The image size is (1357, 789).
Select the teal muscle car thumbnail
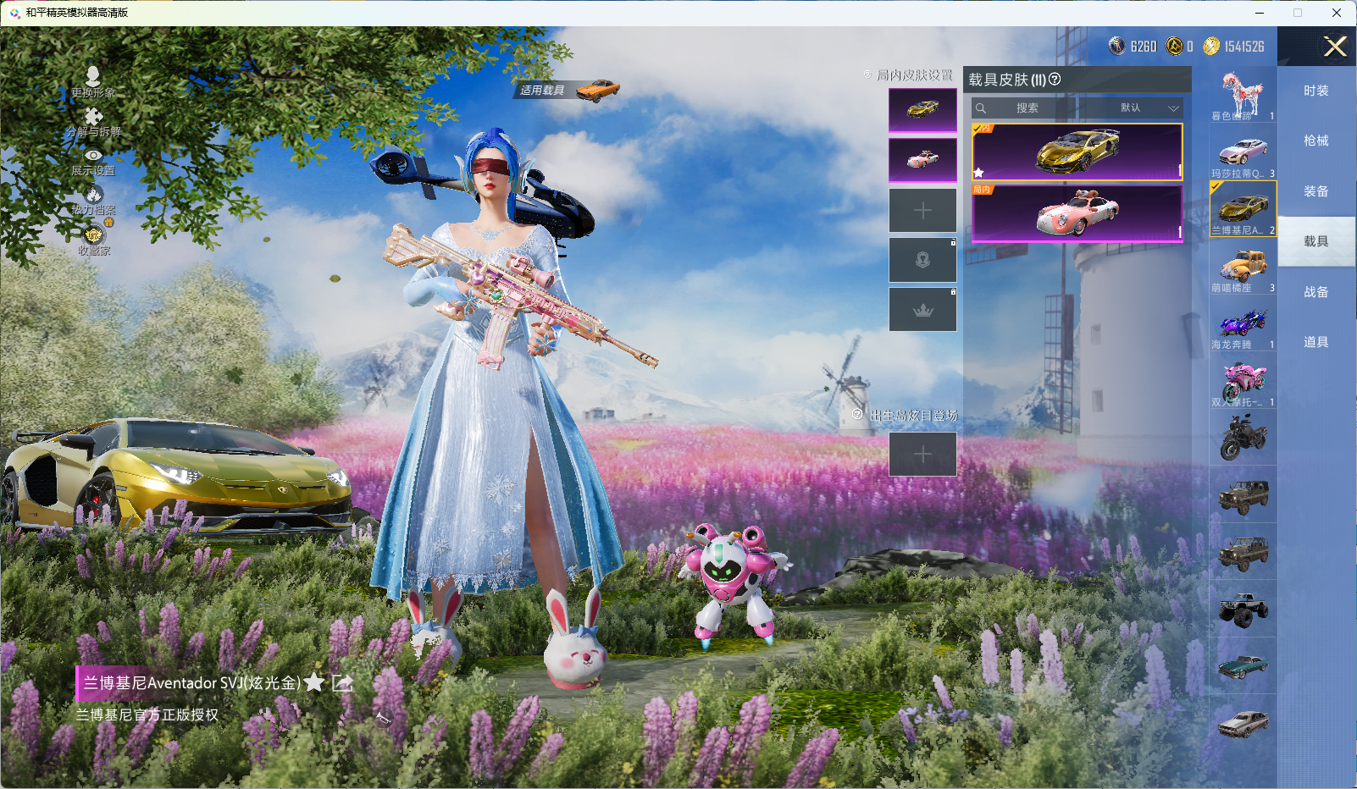tap(1243, 666)
